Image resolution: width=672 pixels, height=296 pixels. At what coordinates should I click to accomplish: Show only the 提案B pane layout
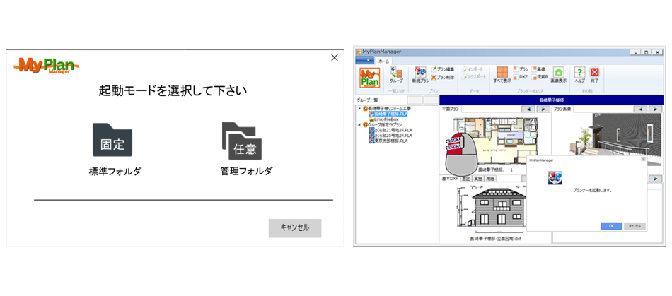(x=539, y=77)
